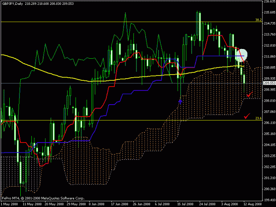Click the 17 Jun 2008 date label
Screen dimensions: 276x207
pos(120,204)
